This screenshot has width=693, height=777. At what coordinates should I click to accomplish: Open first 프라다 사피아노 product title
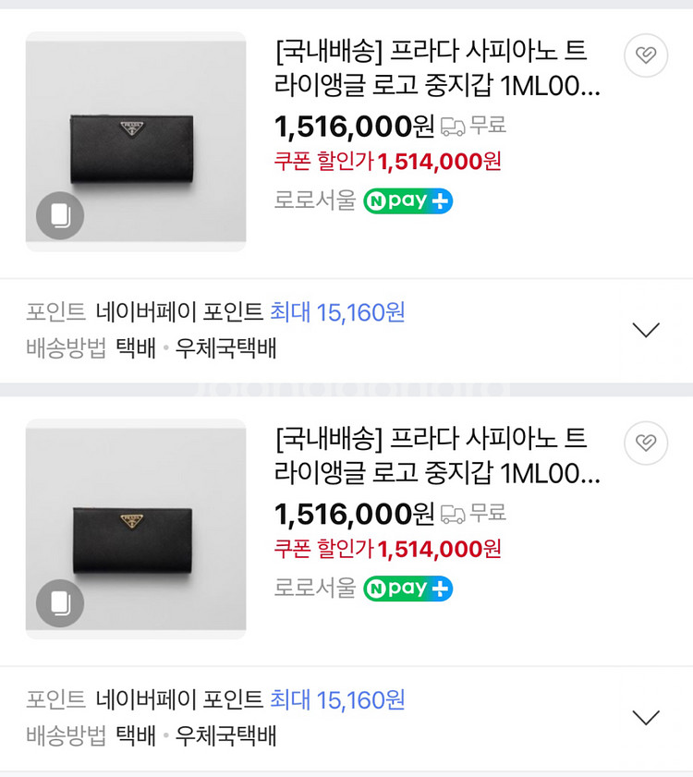click(x=437, y=68)
